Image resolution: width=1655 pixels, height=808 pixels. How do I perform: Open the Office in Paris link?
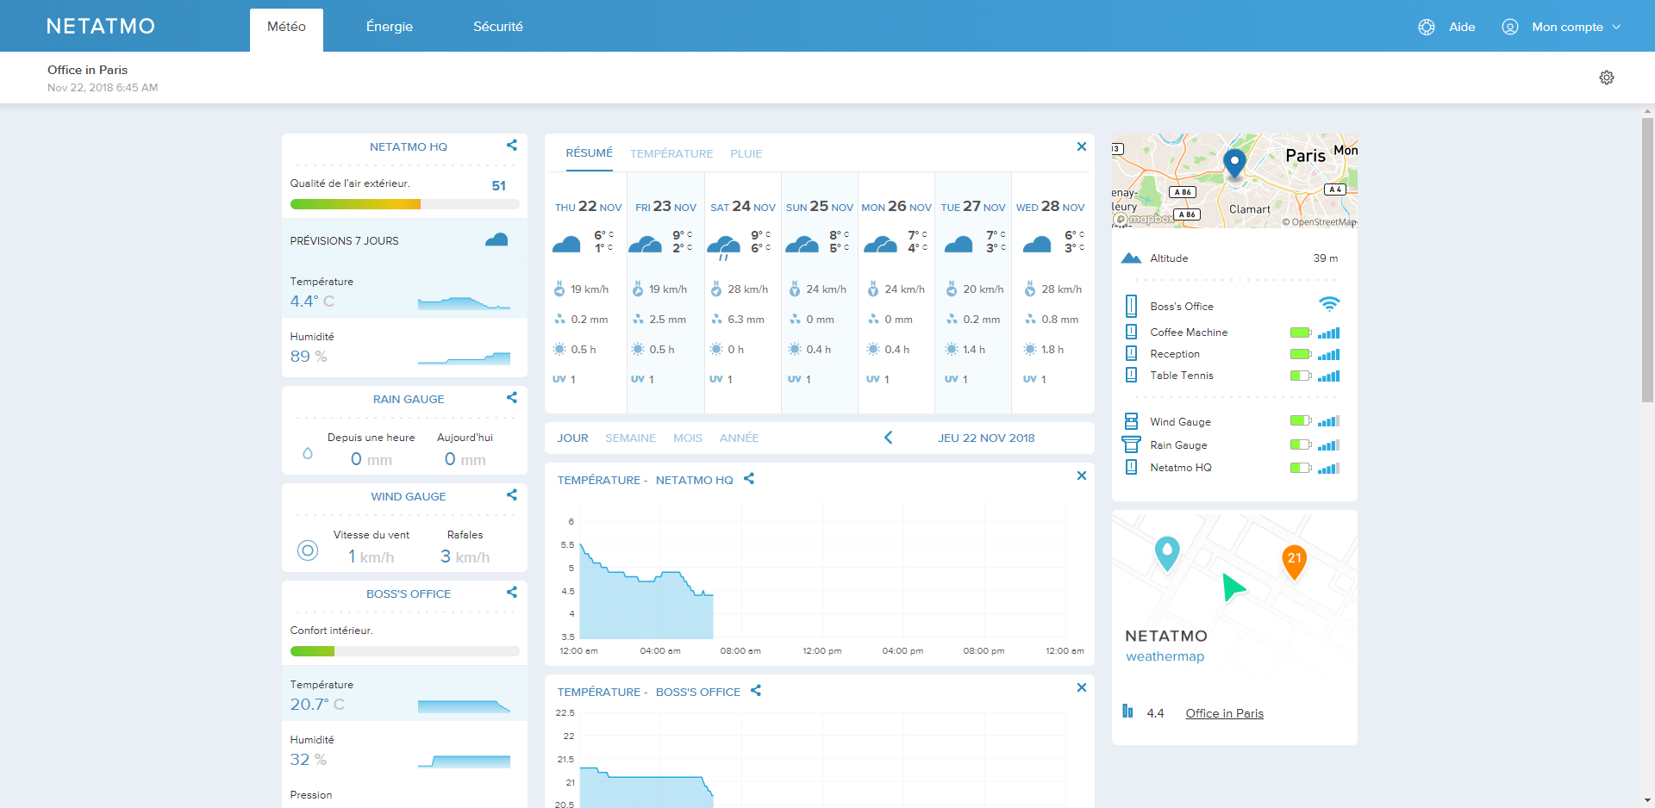[x=1224, y=713]
